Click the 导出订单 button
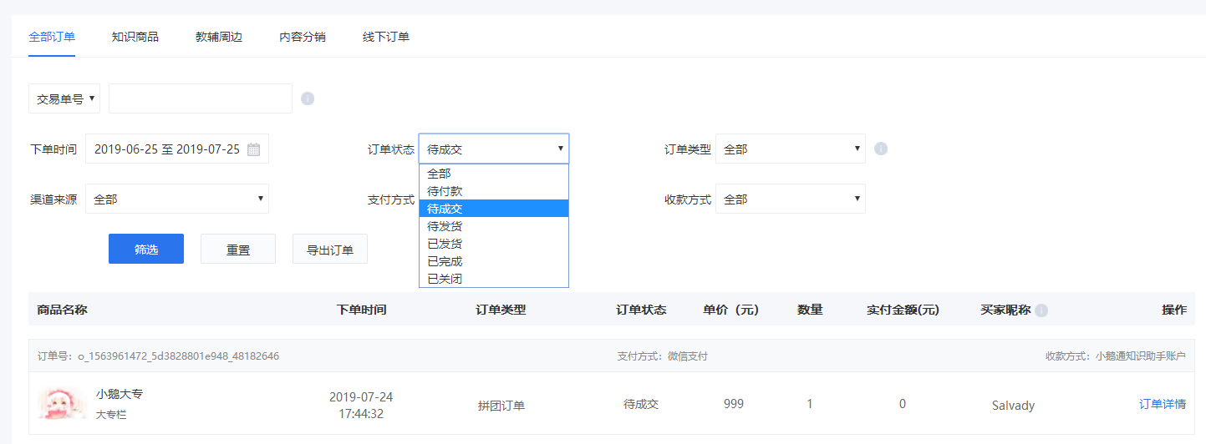This screenshot has height=444, width=1206. point(330,249)
